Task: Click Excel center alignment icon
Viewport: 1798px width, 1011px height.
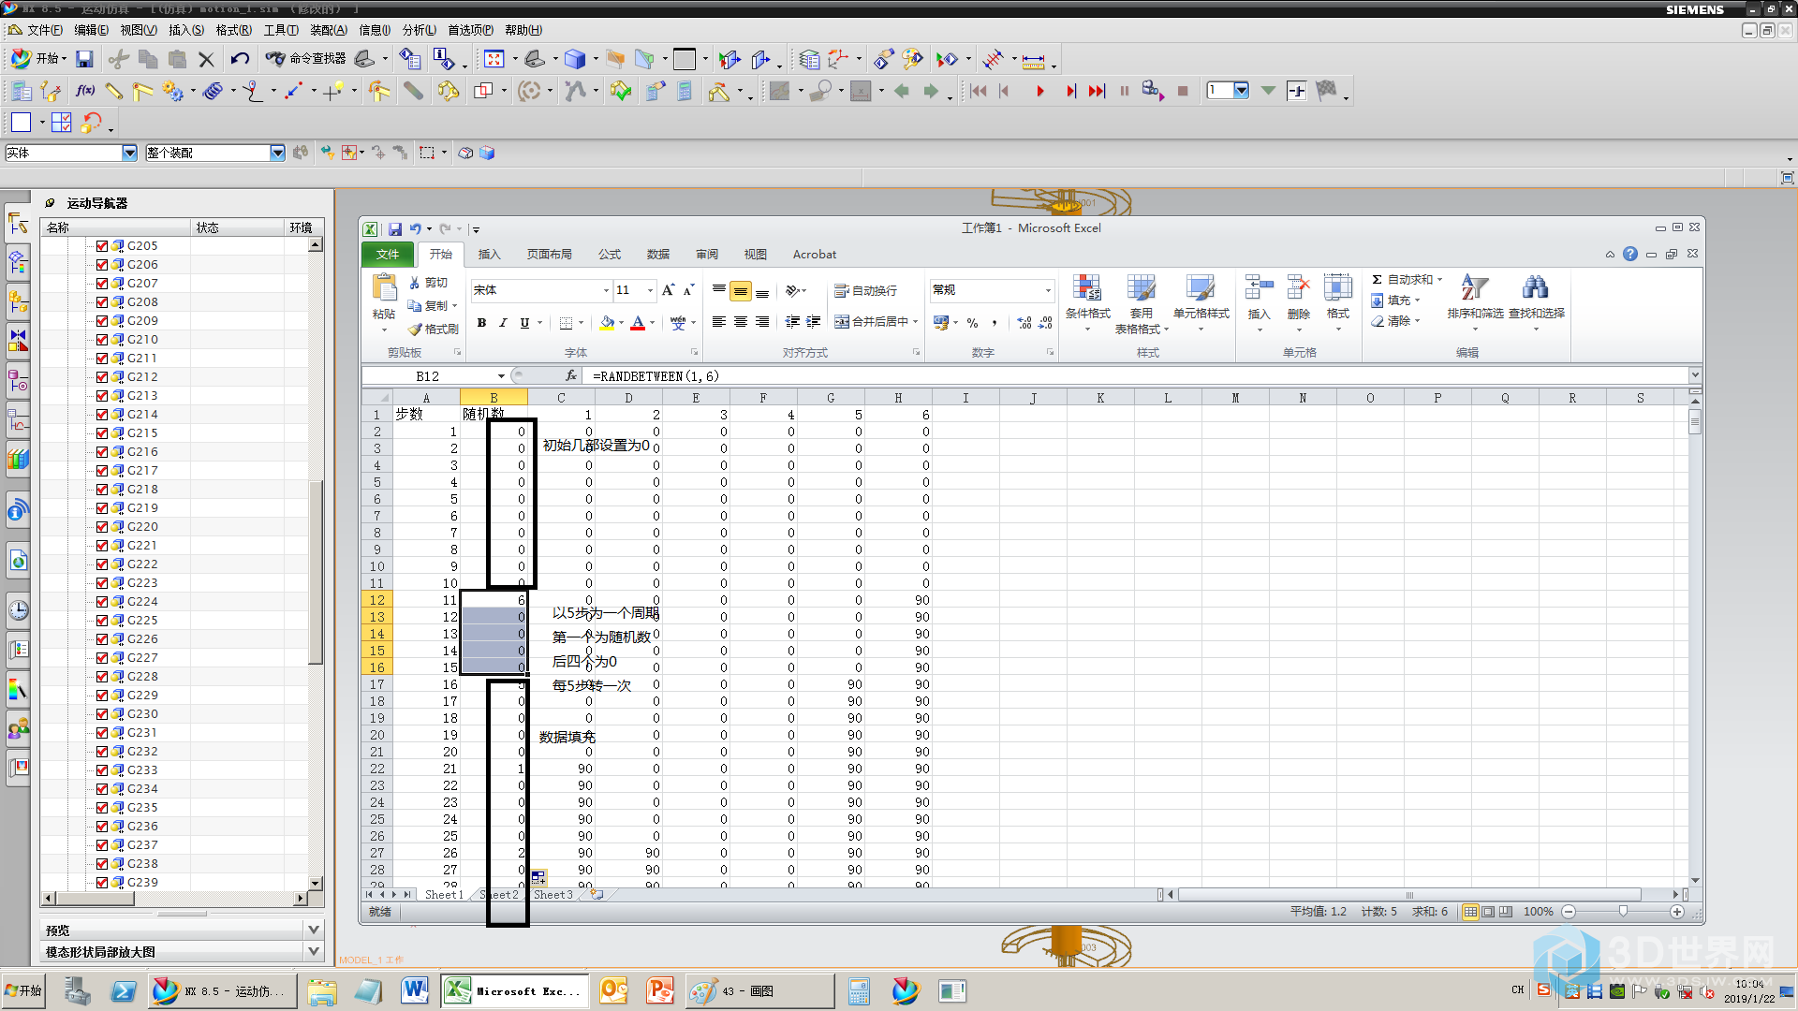Action: coord(741,321)
